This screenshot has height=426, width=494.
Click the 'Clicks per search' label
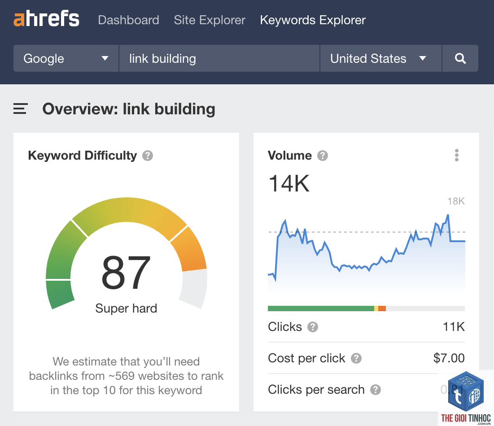pyautogui.click(x=316, y=390)
